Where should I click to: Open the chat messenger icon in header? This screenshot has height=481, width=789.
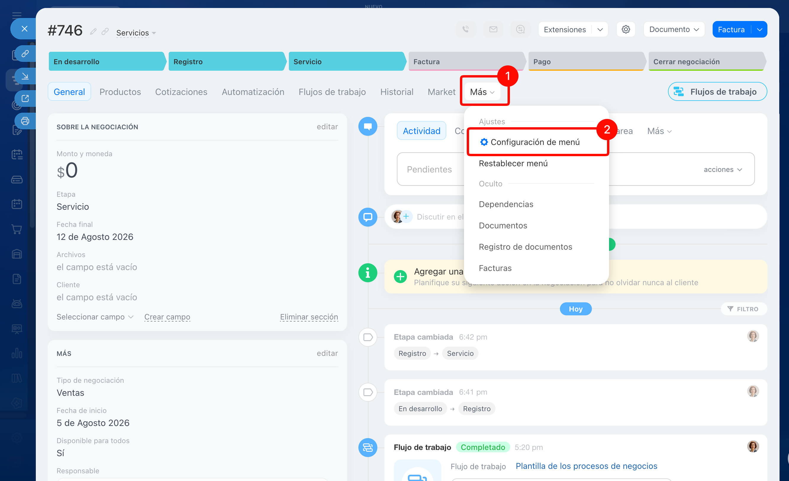tap(520, 30)
